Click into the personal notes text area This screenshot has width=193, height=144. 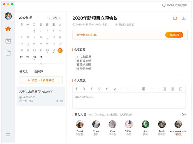(x=129, y=101)
